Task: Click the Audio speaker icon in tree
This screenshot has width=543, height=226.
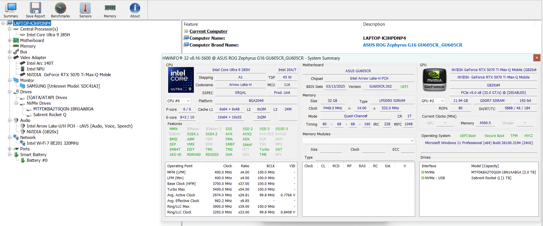Action: click(16, 120)
